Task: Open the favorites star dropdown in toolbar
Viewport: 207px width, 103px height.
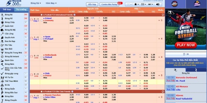Action: [x=137, y=4]
